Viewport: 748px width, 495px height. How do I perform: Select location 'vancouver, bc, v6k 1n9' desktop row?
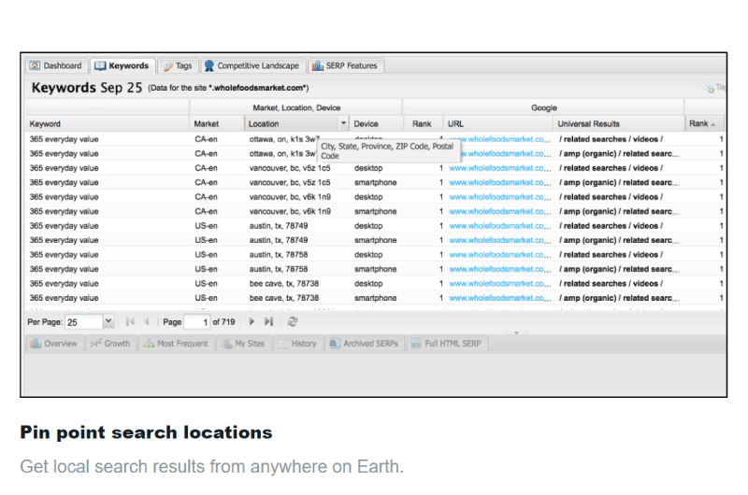tap(290, 197)
